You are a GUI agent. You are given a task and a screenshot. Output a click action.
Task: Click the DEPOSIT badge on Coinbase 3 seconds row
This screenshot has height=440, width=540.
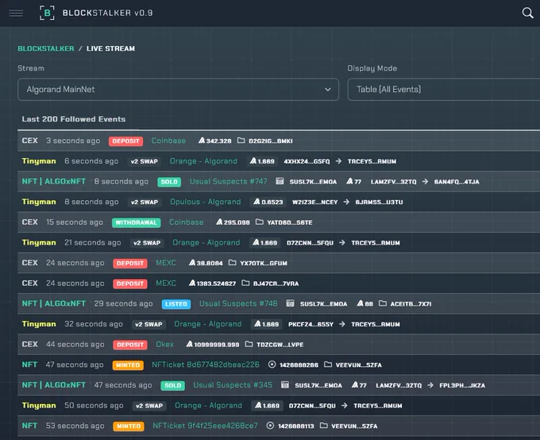click(x=125, y=141)
